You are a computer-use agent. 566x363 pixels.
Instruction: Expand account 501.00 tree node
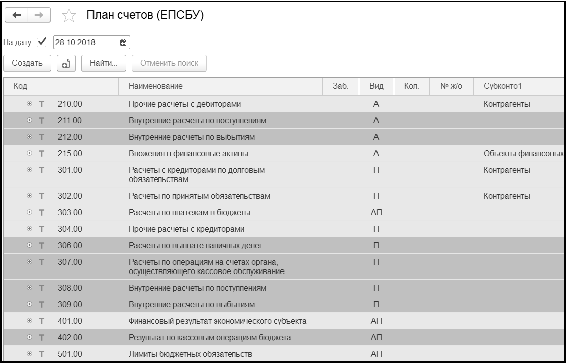click(29, 354)
